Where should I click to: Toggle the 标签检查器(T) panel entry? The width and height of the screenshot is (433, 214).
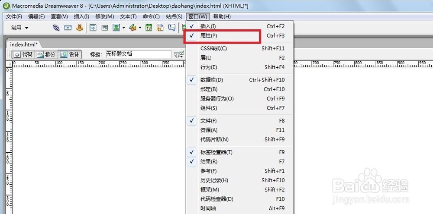coord(240,152)
